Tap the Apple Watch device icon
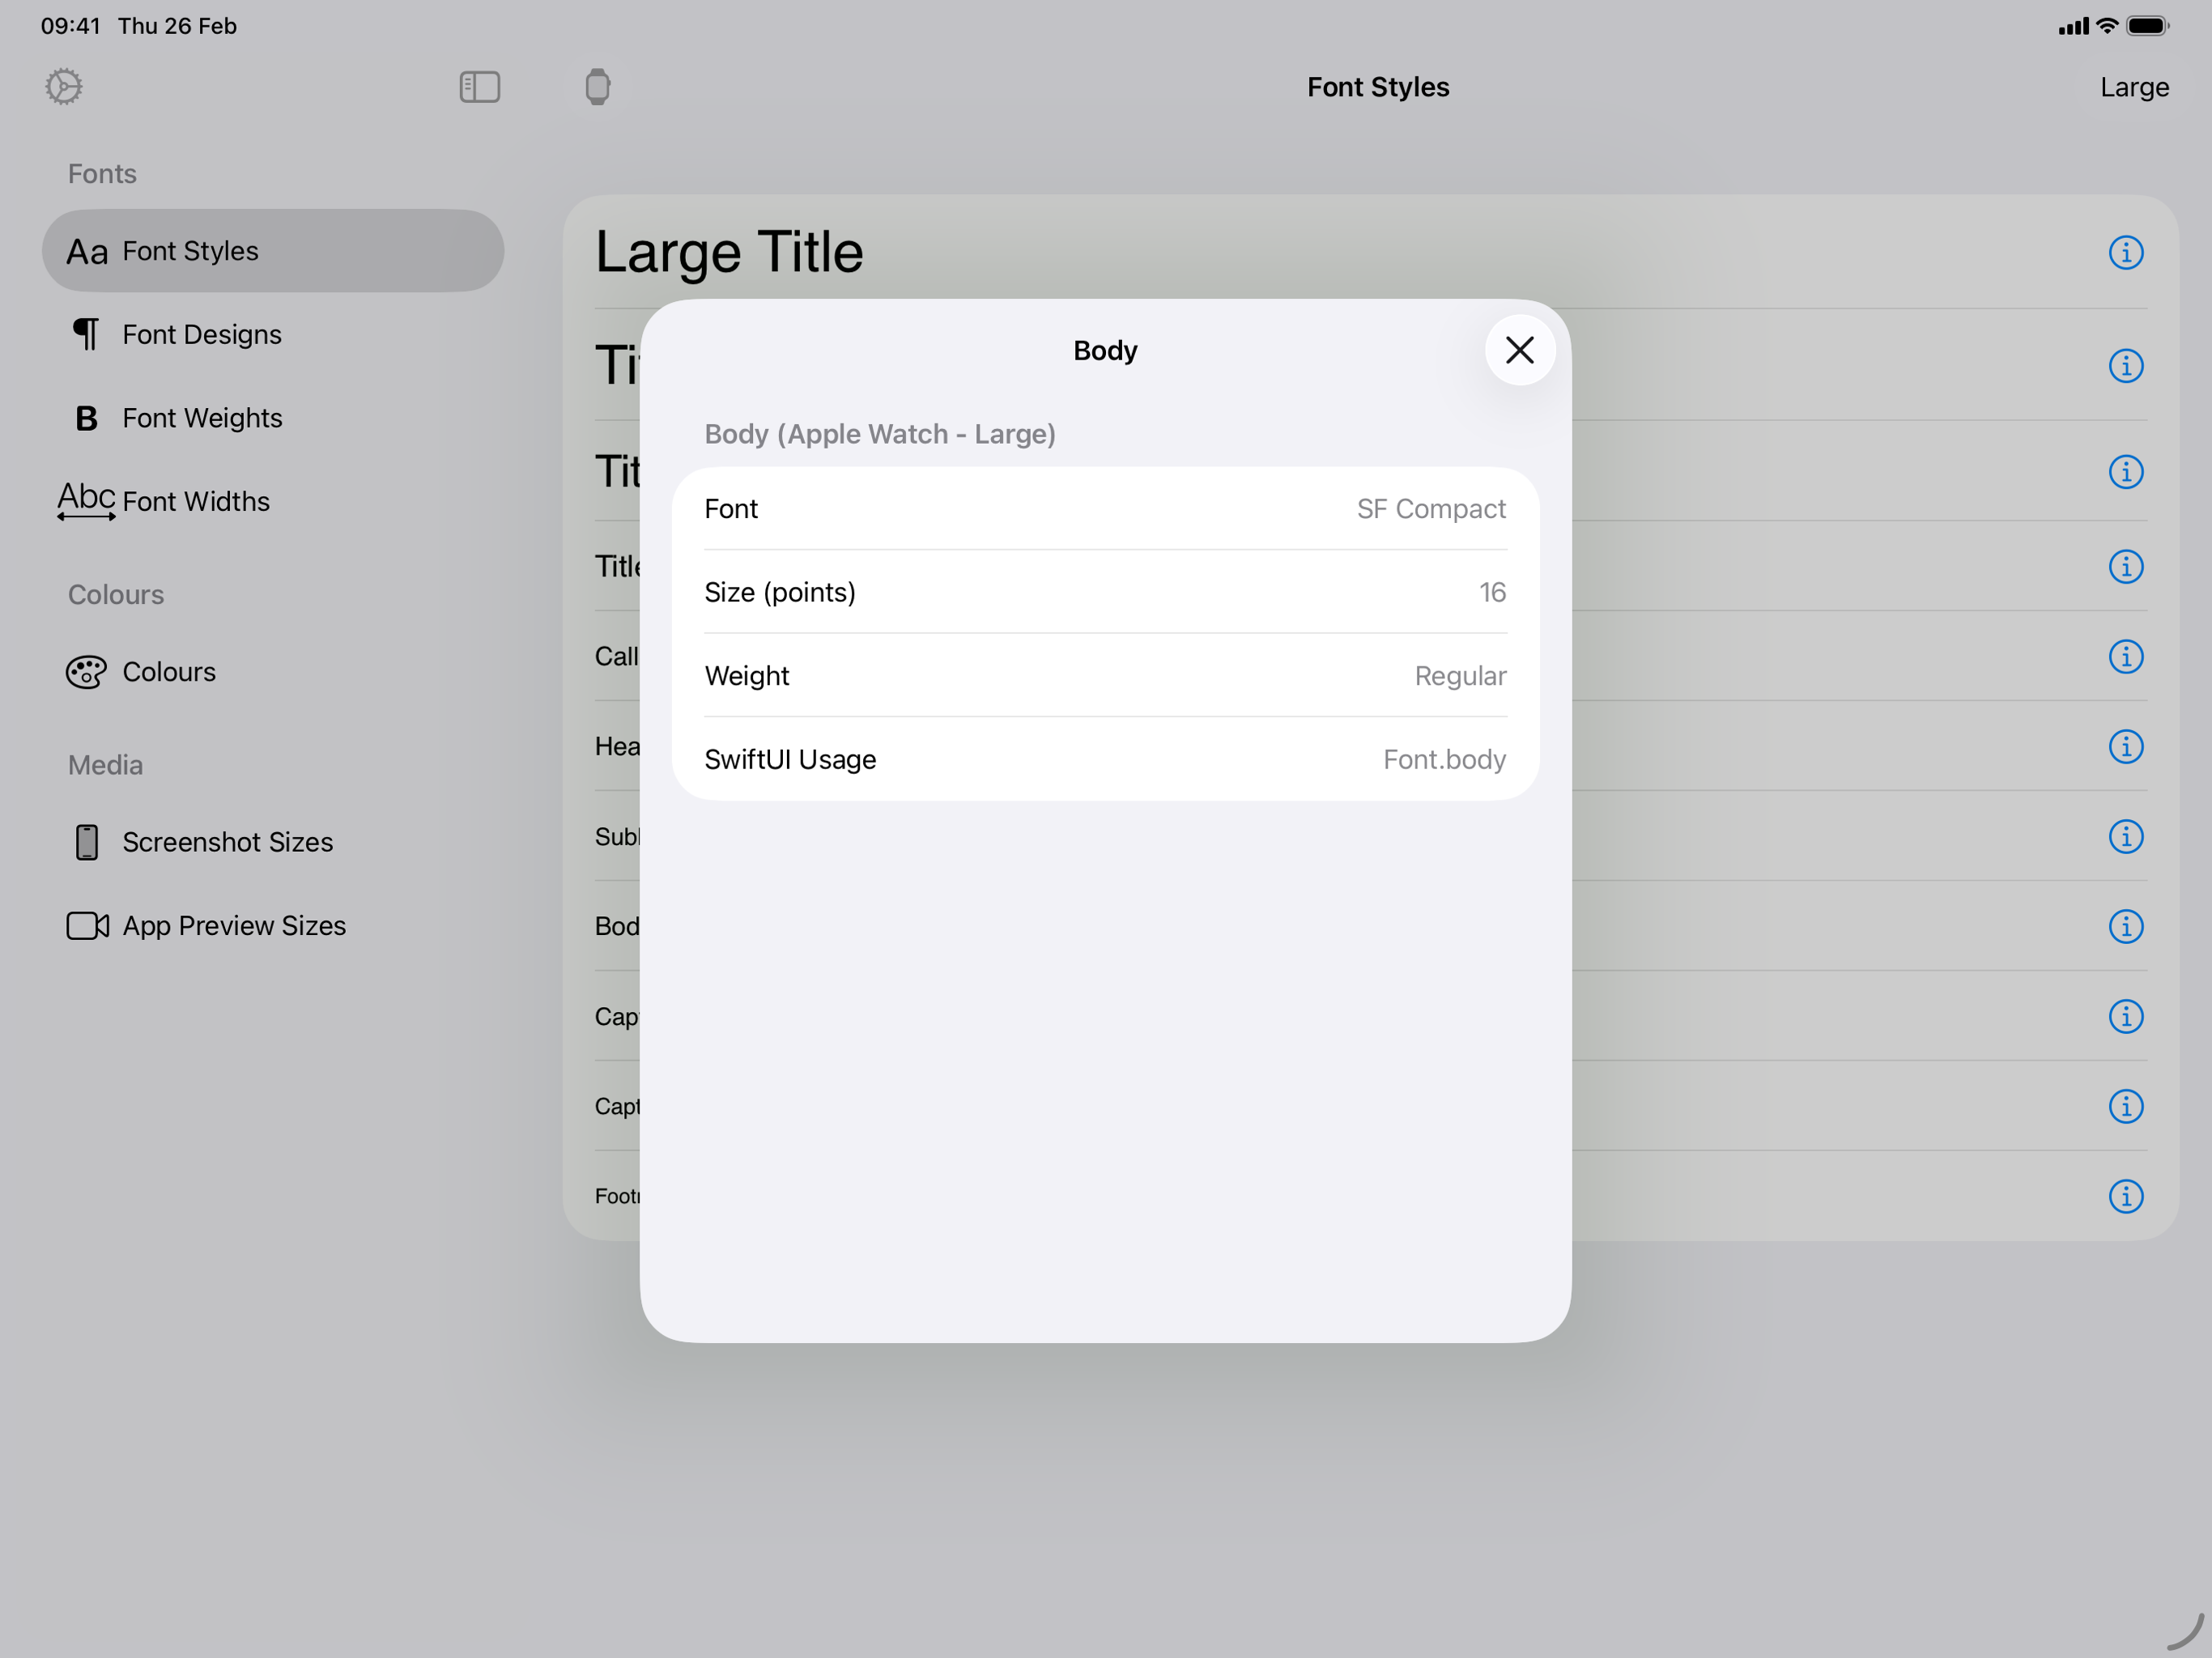Viewport: 2212px width, 1658px height. (597, 87)
